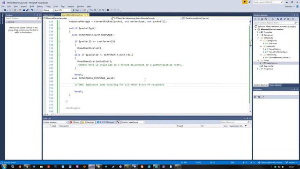Click the search icon in Toolbox search
Screen dimensions: 300x169
(x=38, y=18)
